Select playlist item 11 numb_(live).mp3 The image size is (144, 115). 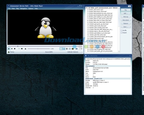tap(102, 26)
